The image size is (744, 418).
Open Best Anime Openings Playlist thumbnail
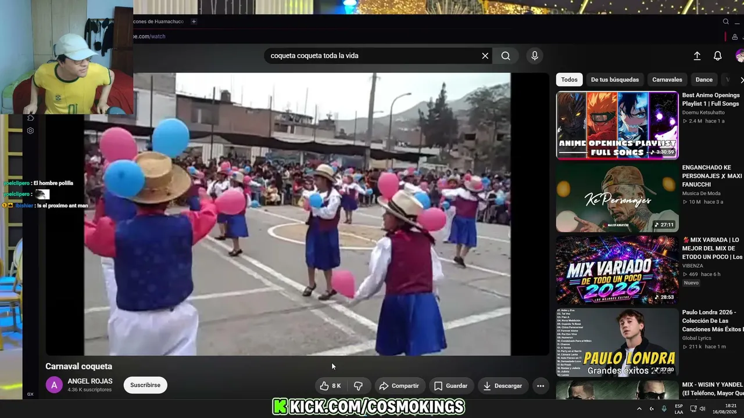pos(617,125)
